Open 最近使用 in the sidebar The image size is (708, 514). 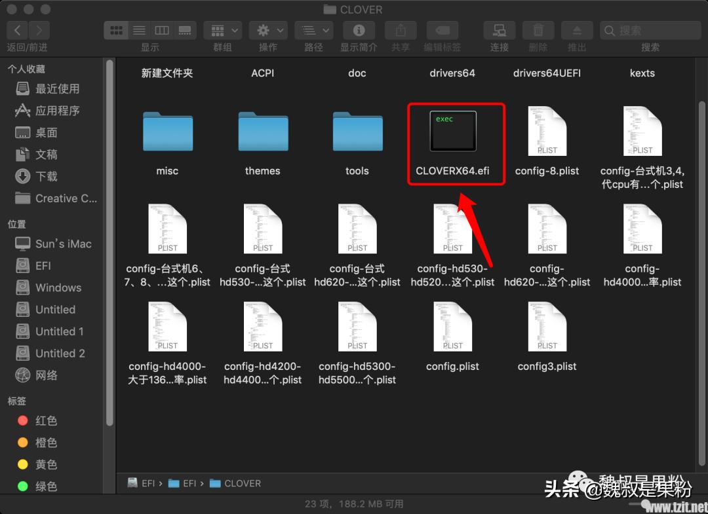click(57, 89)
